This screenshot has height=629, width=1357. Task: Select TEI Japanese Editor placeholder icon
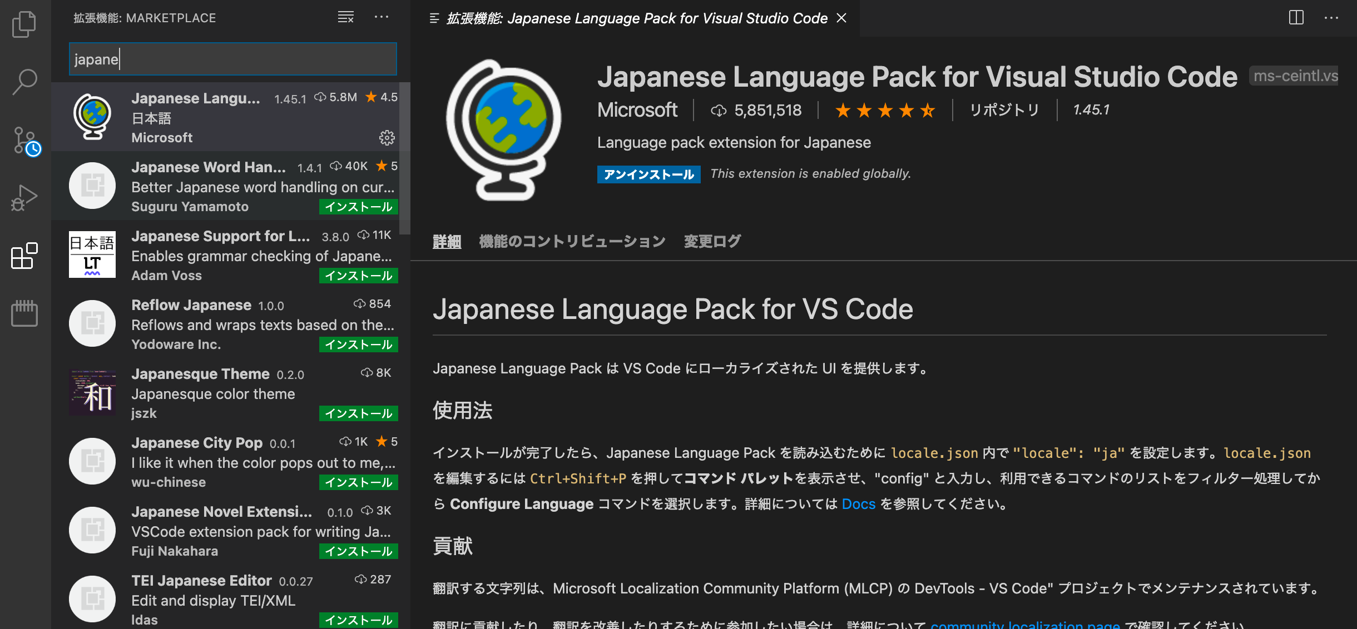click(x=92, y=599)
